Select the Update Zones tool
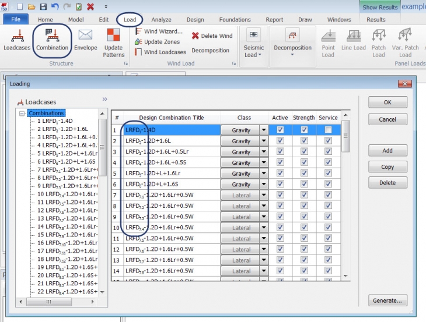 (x=158, y=42)
